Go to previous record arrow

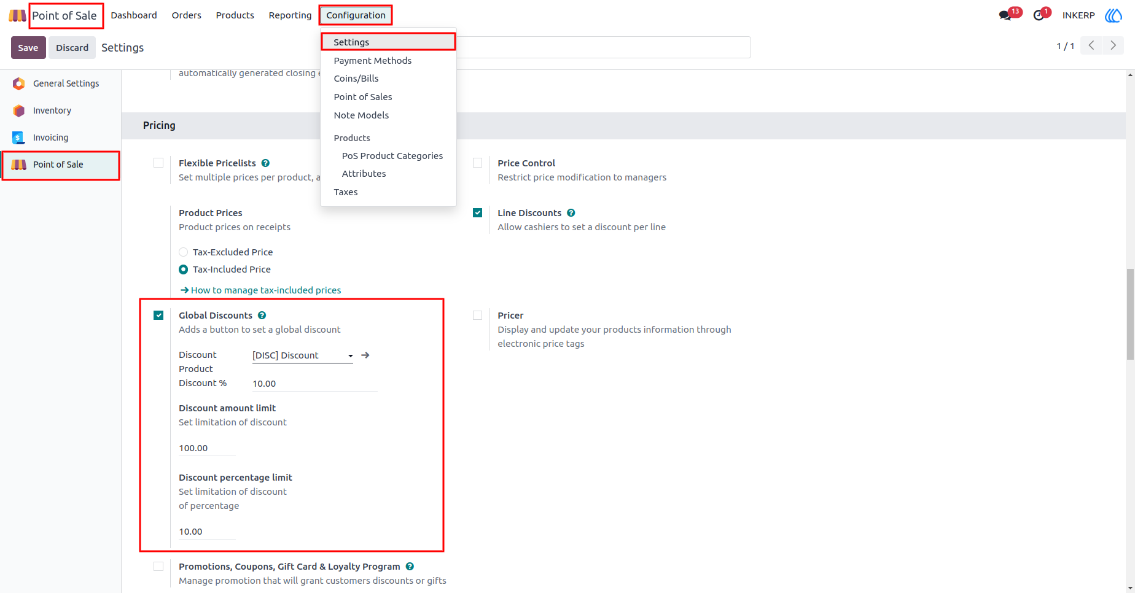tap(1091, 45)
